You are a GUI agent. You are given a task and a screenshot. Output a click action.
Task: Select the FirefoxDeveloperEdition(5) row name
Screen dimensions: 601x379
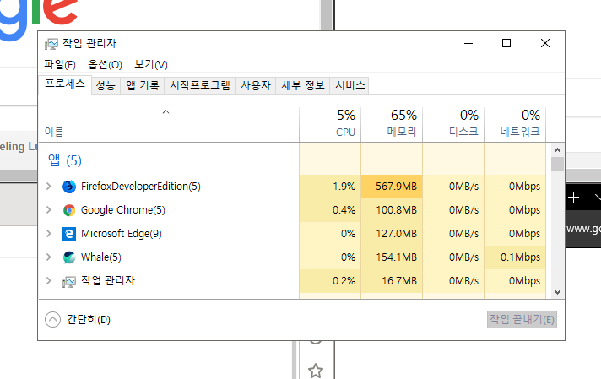(x=141, y=187)
